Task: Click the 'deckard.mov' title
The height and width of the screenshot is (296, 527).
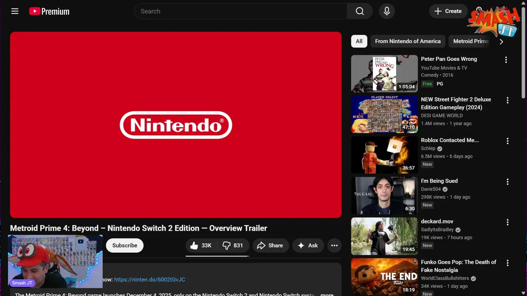Action: 437,222
